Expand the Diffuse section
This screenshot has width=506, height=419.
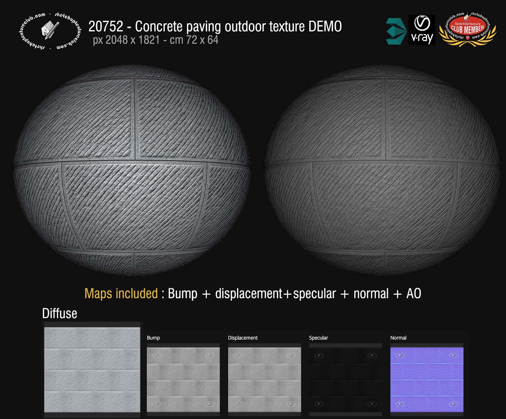click(59, 314)
